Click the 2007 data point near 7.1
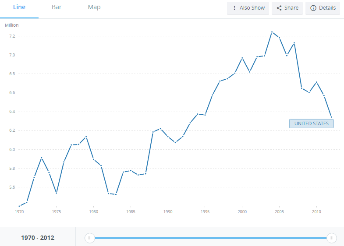 294,43
